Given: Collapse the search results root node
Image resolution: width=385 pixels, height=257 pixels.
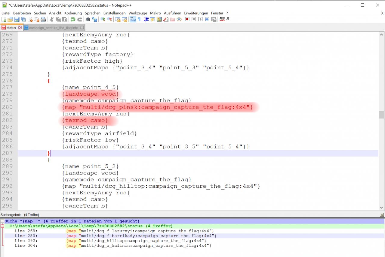Looking at the screenshot, I should 2,221.
